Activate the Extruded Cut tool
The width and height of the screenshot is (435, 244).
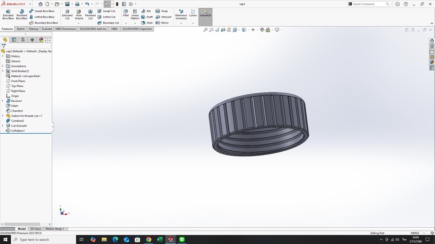tap(67, 14)
